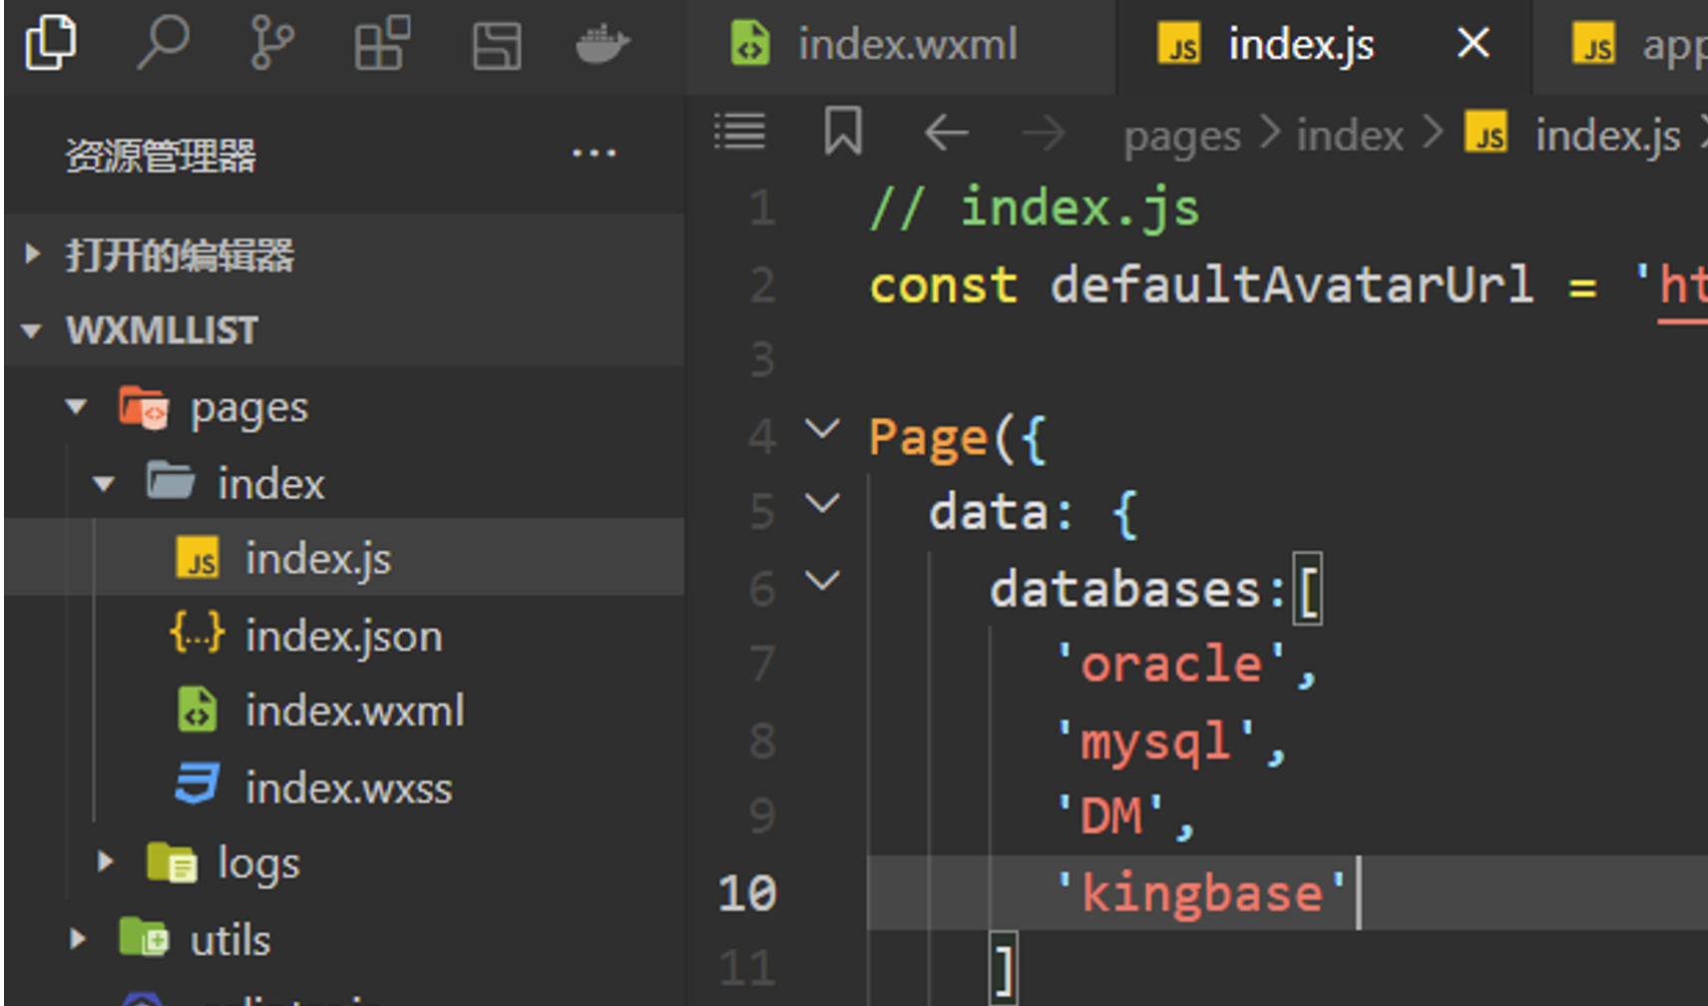Click the save disk icon
Screen dimensions: 1708x1006
point(497,45)
